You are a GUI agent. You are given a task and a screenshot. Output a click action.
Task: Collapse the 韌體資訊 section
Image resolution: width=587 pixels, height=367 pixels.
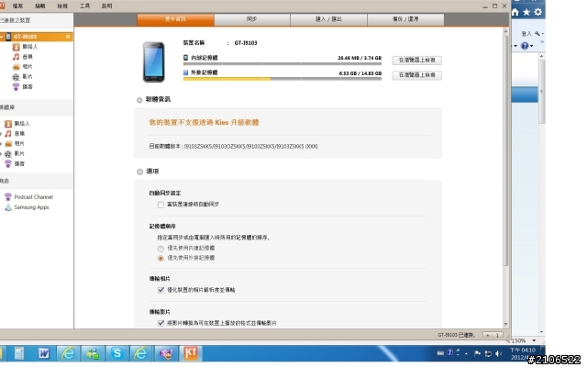[x=139, y=100]
